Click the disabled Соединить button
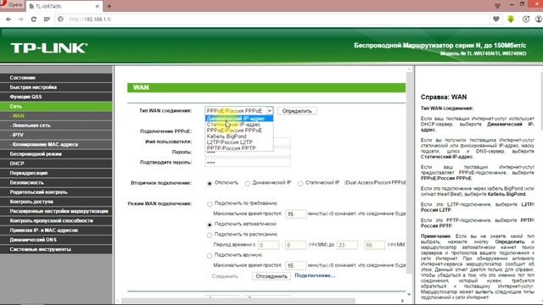This screenshot has width=543, height=305. (x=225, y=276)
